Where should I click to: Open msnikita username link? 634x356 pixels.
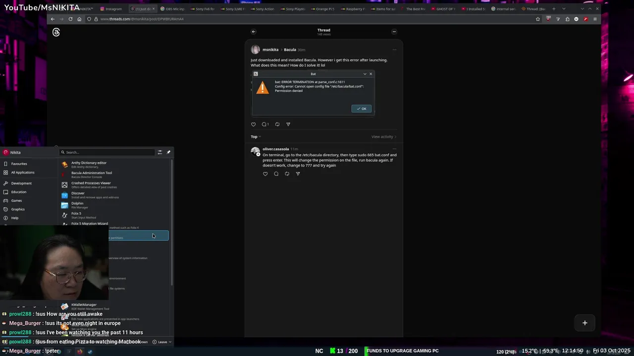270,49
